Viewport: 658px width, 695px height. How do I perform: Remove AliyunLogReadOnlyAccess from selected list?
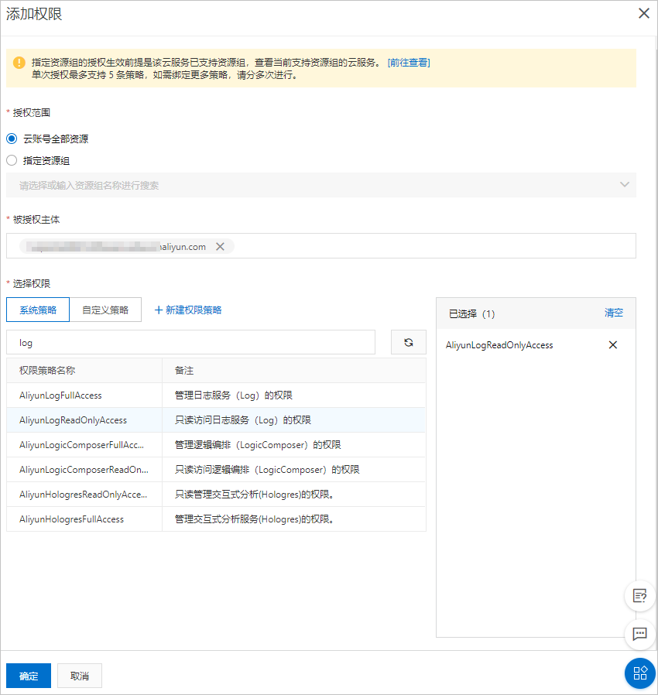[x=613, y=345]
